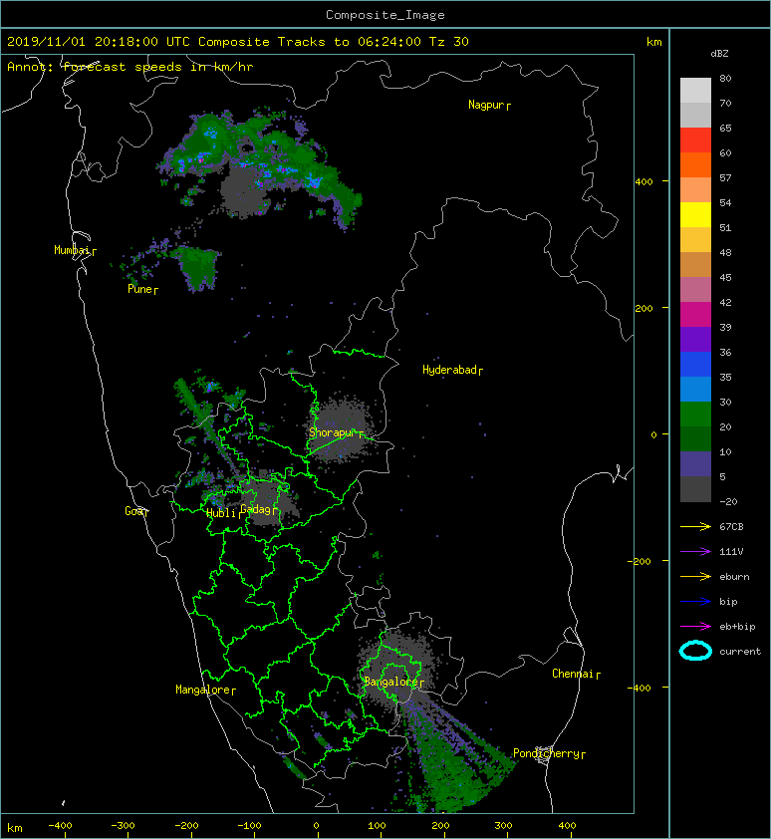Click the magenta eb+bip arrow in legend
This screenshot has width=771, height=839.
pos(695,627)
